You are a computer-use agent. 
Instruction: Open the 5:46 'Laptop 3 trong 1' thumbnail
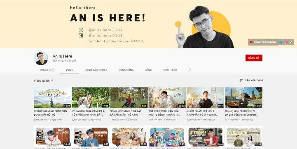point(205,136)
